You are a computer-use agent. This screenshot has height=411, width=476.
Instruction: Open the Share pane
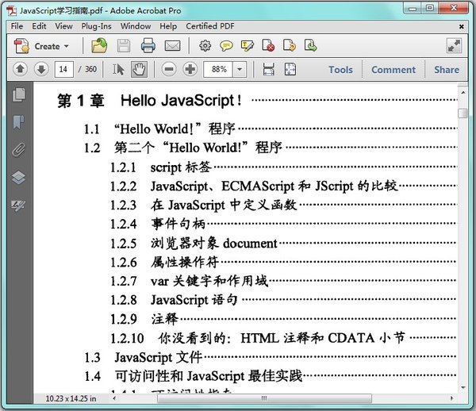pos(446,70)
